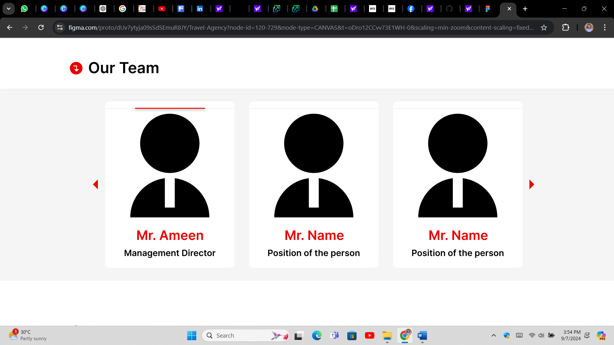Click the red right carousel arrow
The width and height of the screenshot is (614, 345).
531,184
